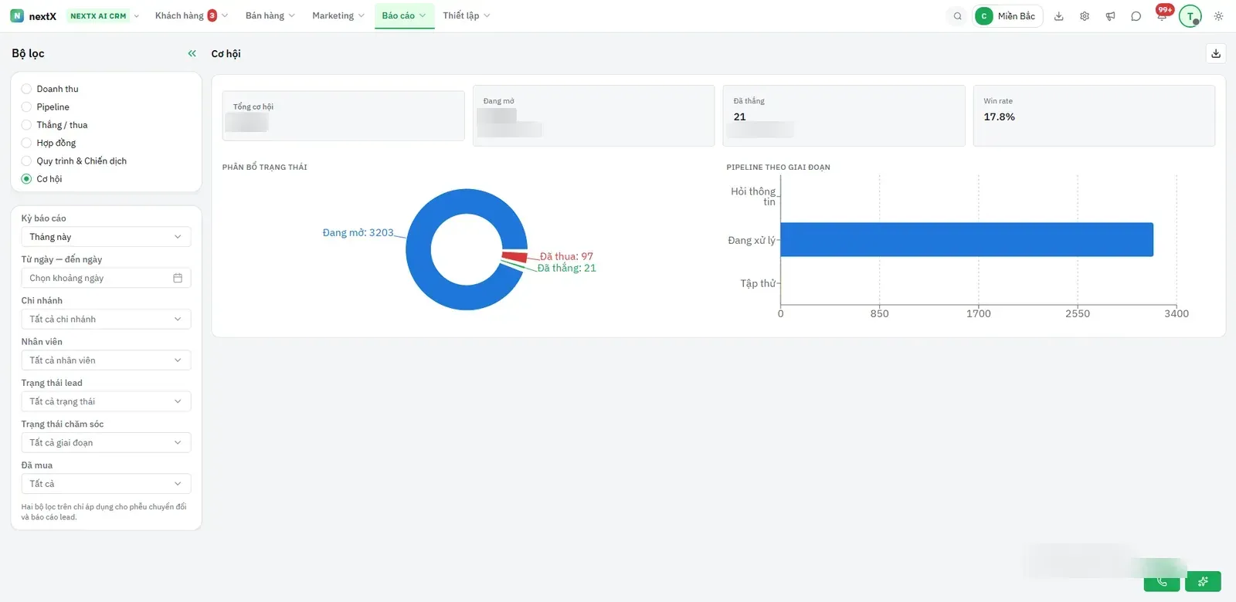This screenshot has width=1236, height=602.
Task: Open the Trạng thái lead dropdown
Action: coord(106,401)
